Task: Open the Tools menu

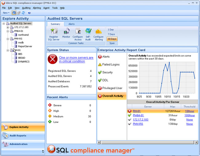Action: pyautogui.click(x=55, y=8)
